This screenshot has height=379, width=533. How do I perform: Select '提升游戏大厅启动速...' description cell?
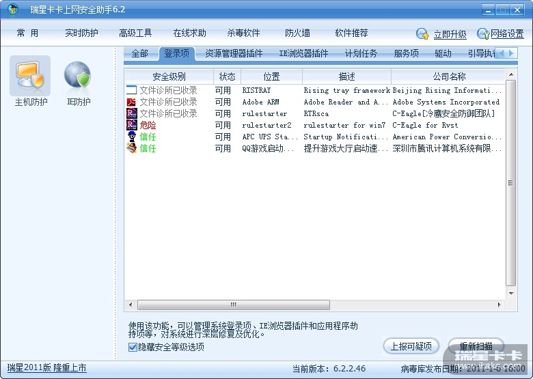[346, 148]
